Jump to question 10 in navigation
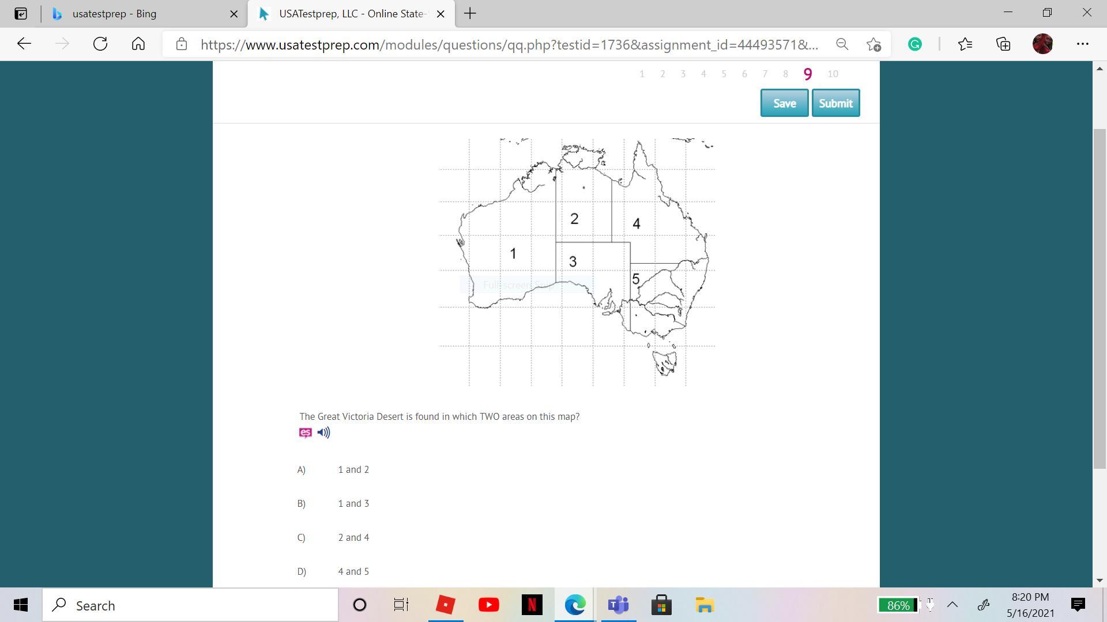The image size is (1107, 622). point(833,74)
